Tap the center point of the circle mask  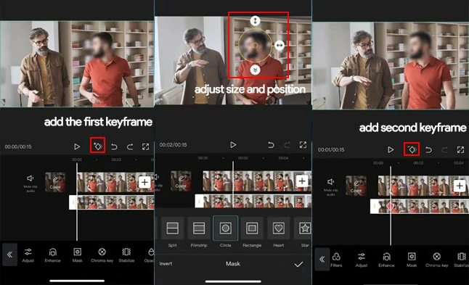click(255, 46)
